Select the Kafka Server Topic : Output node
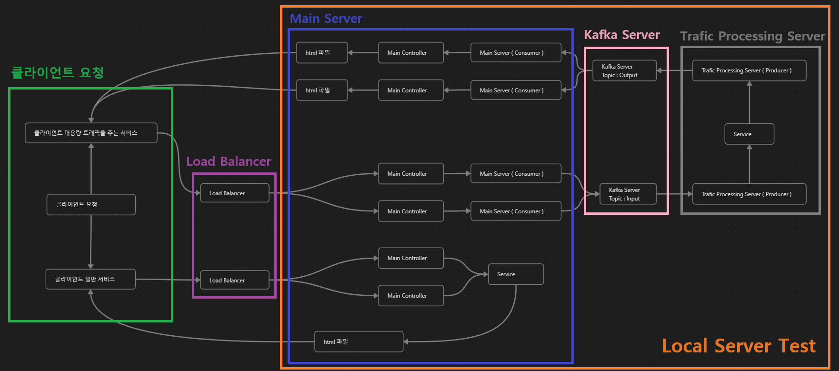Image resolution: width=839 pixels, height=371 pixels. pyautogui.click(x=625, y=70)
